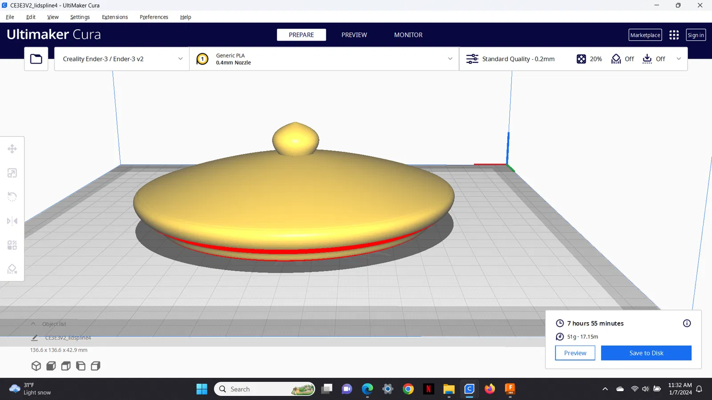This screenshot has height=400, width=712.
Task: Select the Mirror tool in sidebar
Action: (x=12, y=221)
